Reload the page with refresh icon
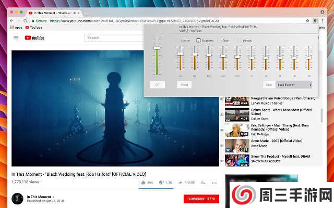 [x=26, y=20]
